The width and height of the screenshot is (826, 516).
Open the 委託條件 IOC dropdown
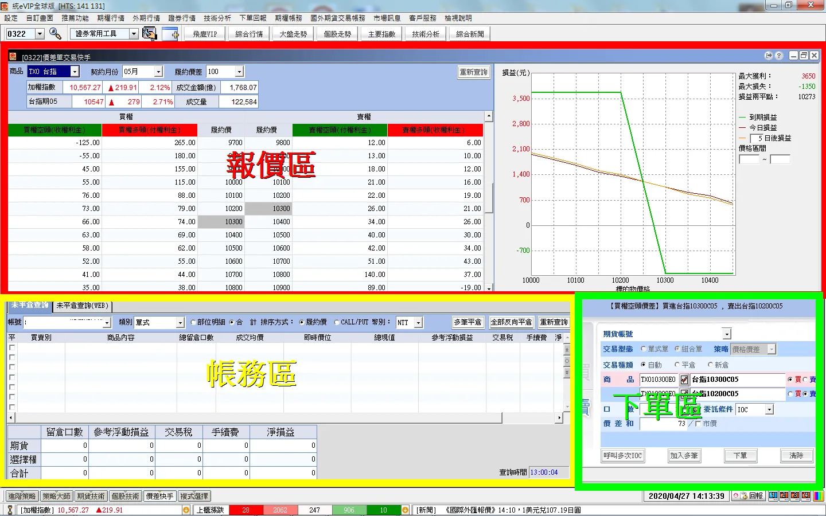tap(769, 409)
